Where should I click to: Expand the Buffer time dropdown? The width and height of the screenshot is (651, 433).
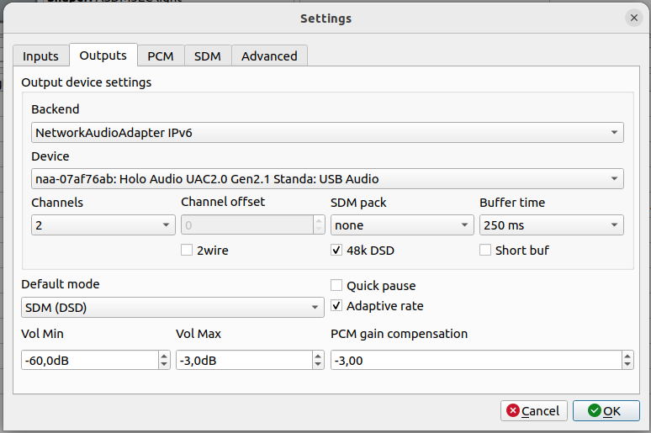[x=551, y=225]
